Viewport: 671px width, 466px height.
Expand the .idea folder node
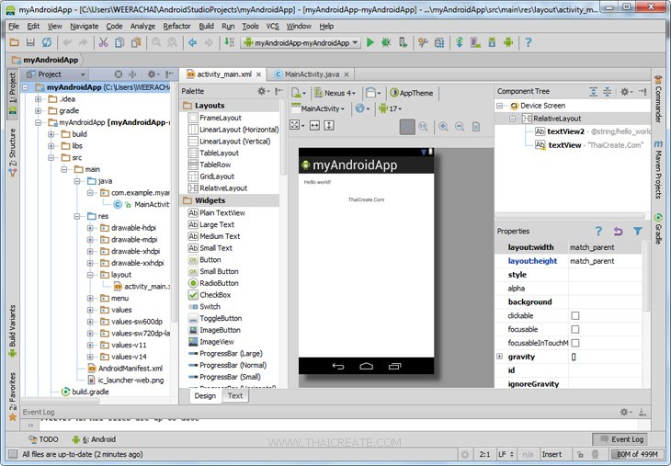(38, 99)
